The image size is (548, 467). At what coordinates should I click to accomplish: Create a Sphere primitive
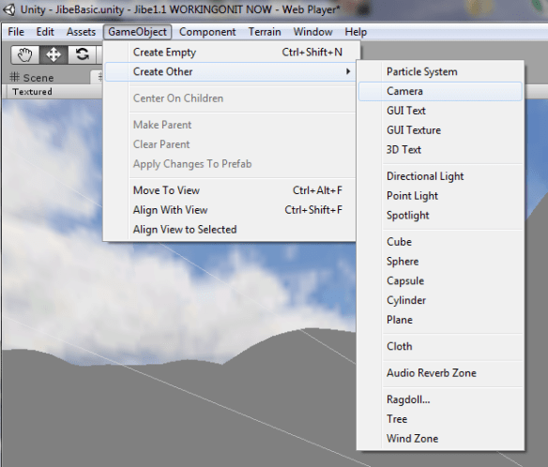coord(440,262)
